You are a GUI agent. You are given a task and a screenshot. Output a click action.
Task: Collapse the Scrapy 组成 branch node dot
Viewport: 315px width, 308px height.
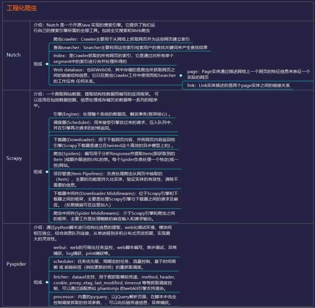pos(47,172)
